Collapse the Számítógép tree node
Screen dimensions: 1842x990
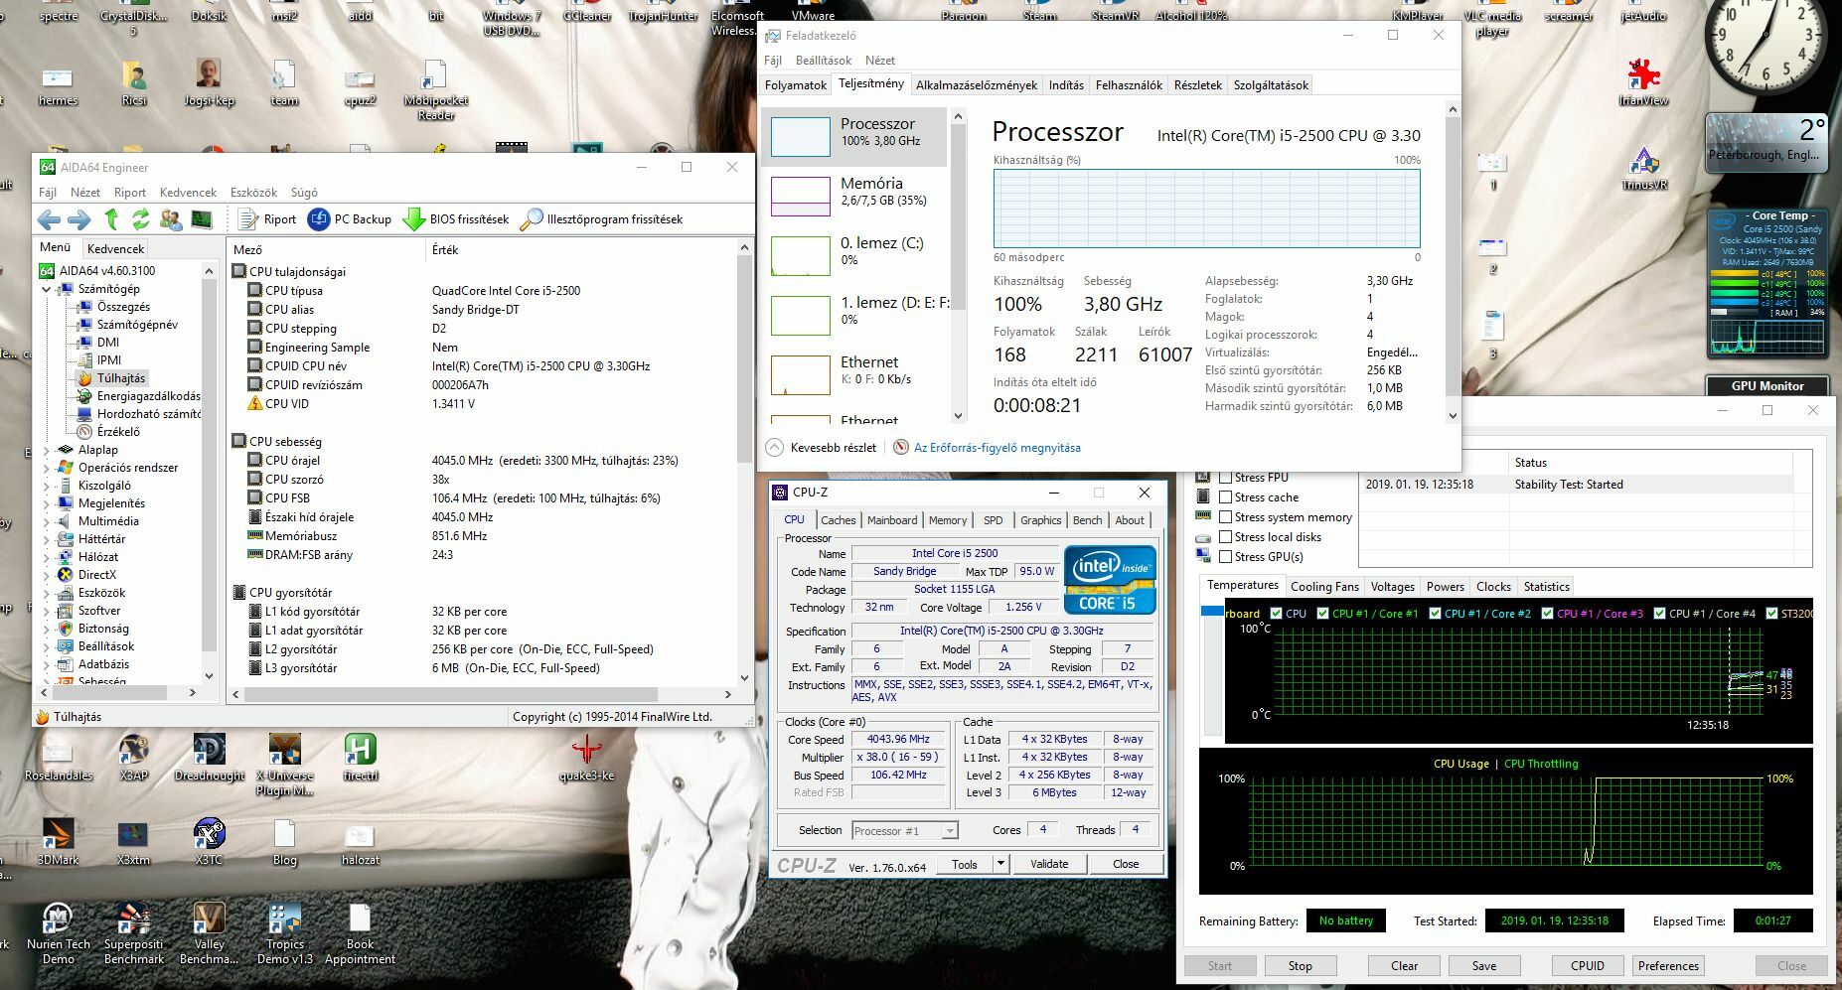coord(46,289)
